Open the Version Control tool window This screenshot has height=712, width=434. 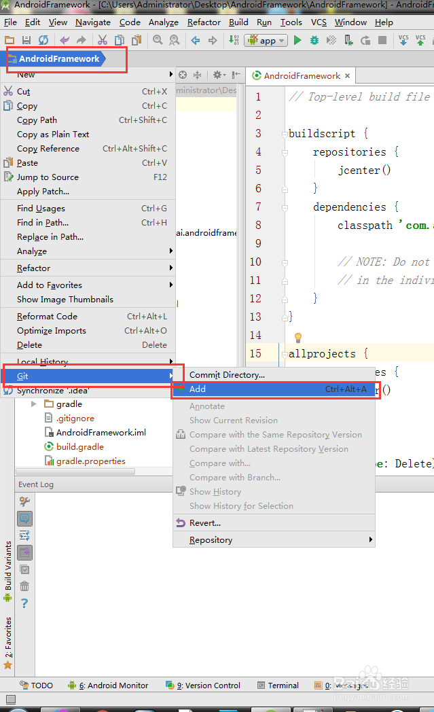[x=203, y=686]
